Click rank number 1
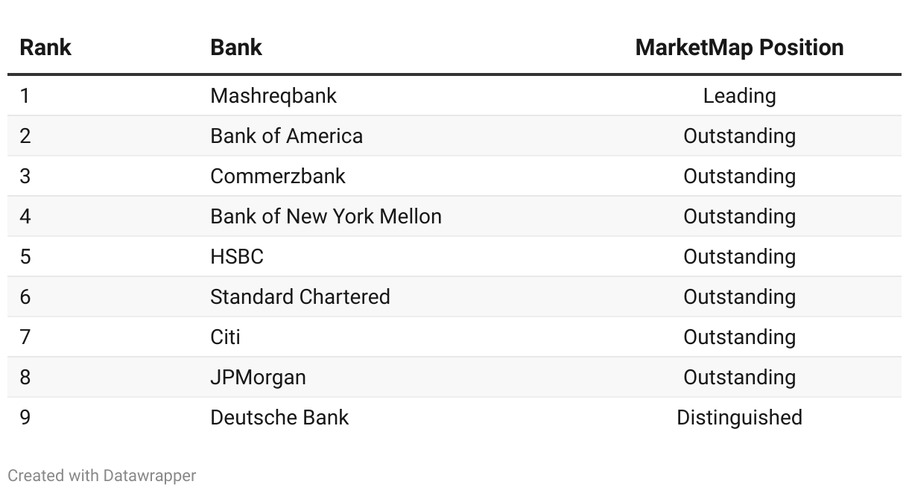The height and width of the screenshot is (493, 909). [x=25, y=96]
